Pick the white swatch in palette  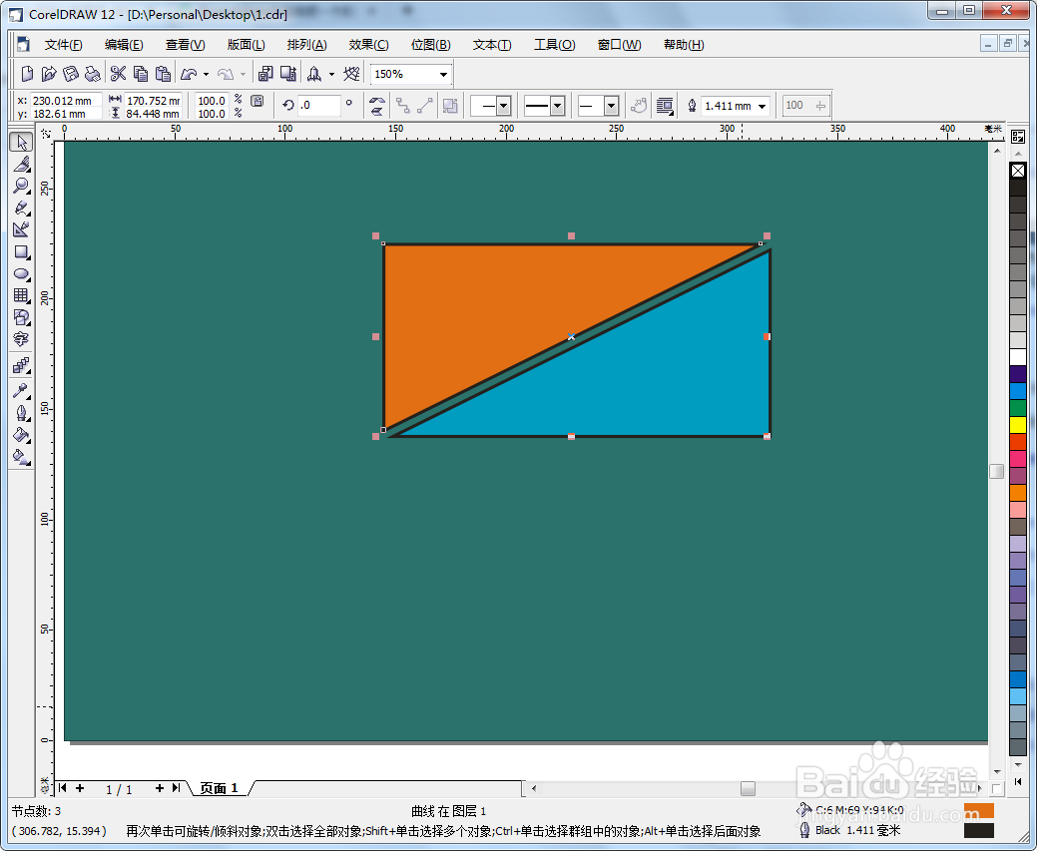click(x=1018, y=357)
